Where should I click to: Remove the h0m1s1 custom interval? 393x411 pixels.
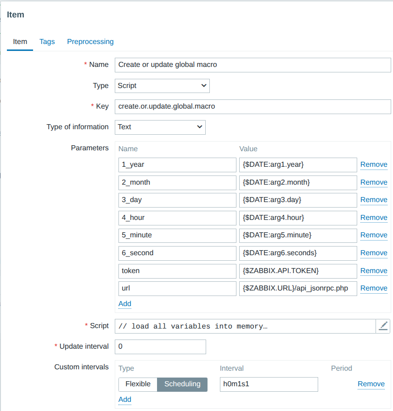[371, 384]
